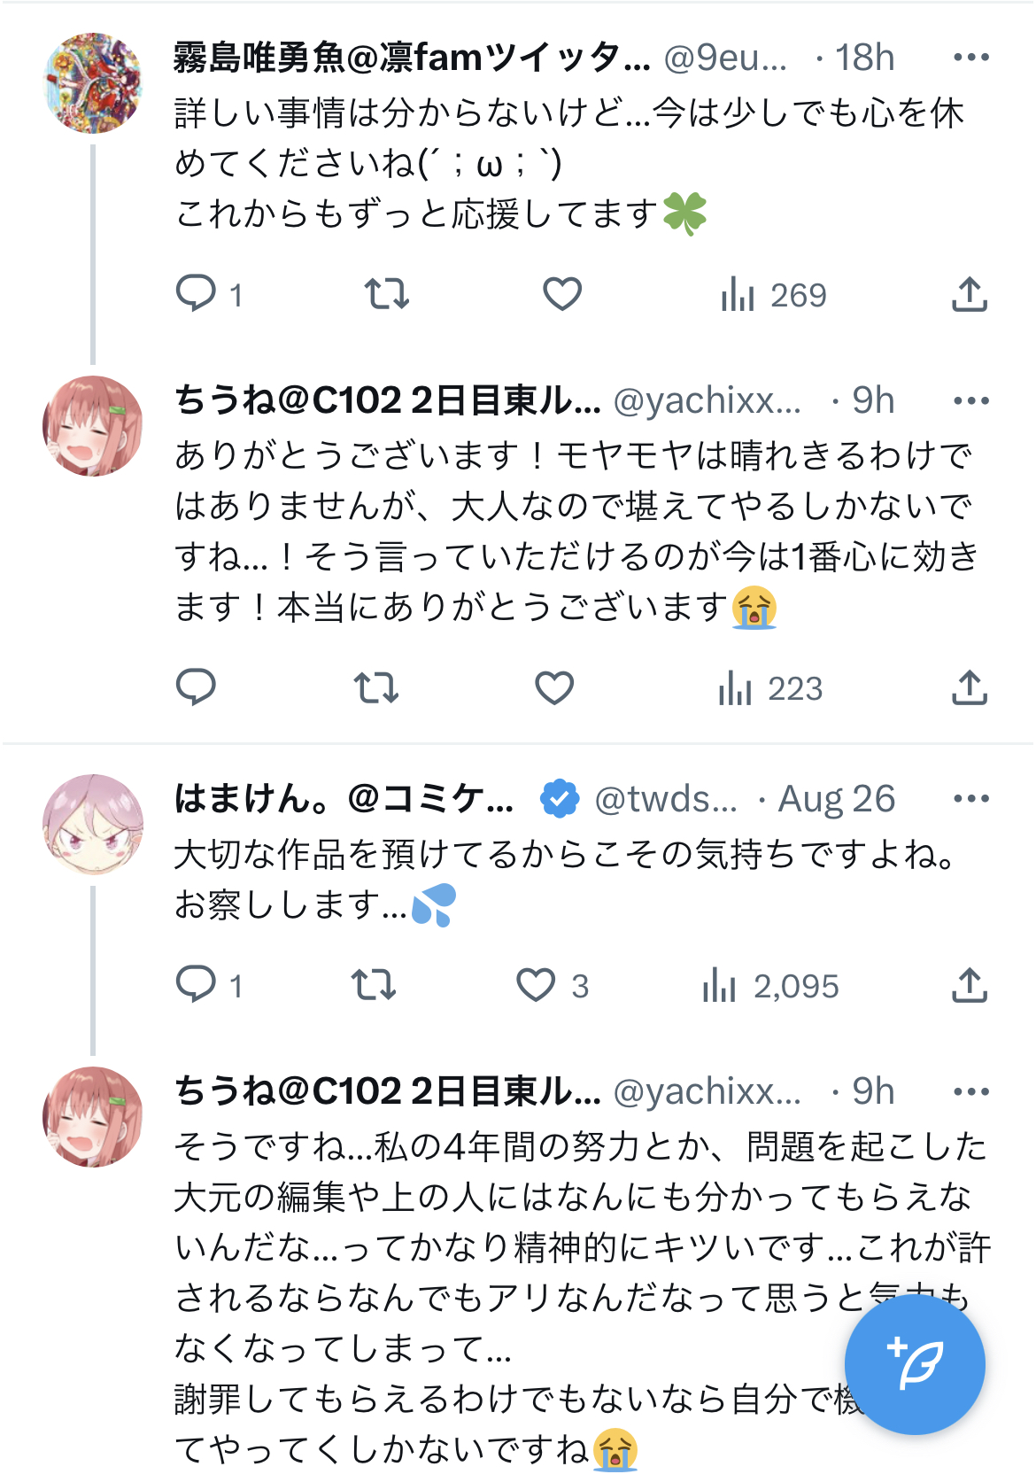This screenshot has height=1482, width=1036.
Task: Share the 霧島唯勇魚 tweet
Action: tap(970, 294)
